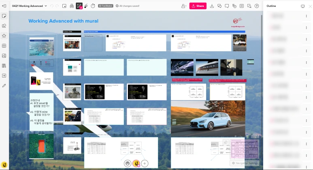This screenshot has height=170, width=313.
Task: Toggle the outline list icon in toolbar
Action: click(242, 6)
